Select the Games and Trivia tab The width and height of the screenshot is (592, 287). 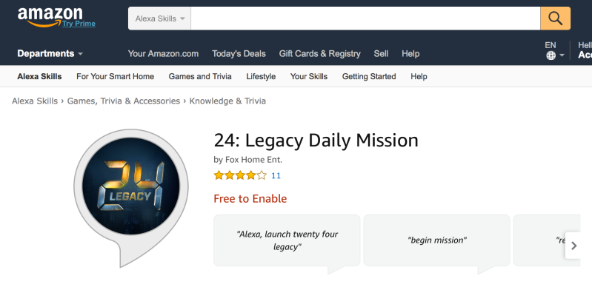(200, 77)
